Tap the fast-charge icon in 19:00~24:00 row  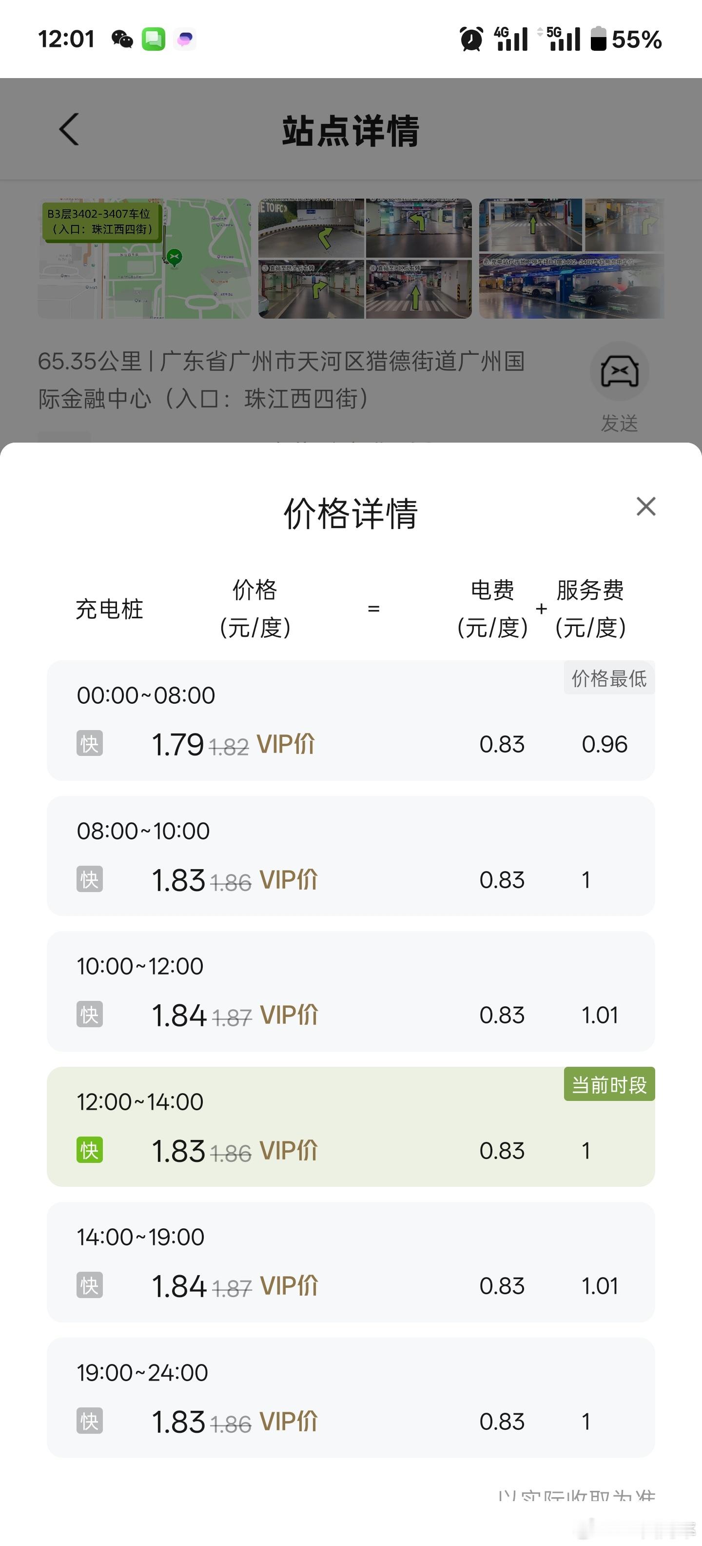point(89,1421)
